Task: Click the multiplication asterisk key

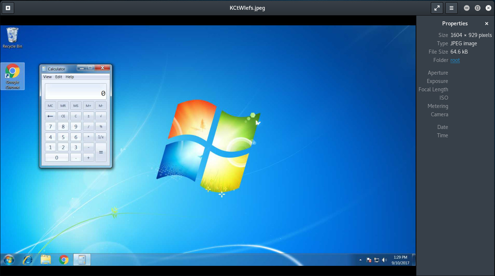Action: [x=88, y=137]
